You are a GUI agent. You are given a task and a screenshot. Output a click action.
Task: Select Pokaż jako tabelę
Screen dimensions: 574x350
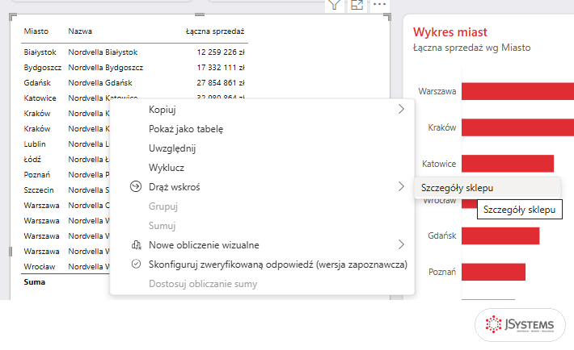(x=186, y=129)
